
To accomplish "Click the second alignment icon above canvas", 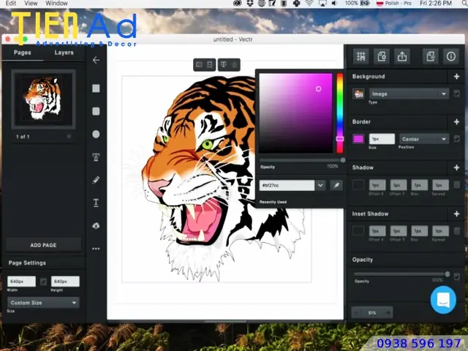I will (210, 64).
